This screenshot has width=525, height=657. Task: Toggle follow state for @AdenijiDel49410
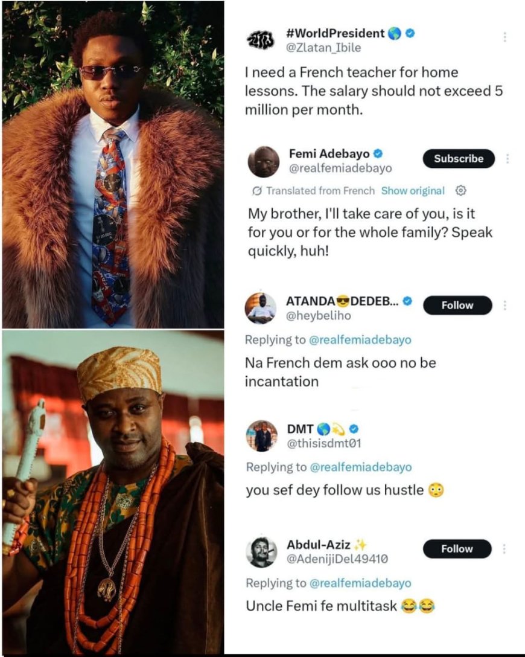pyautogui.click(x=457, y=549)
